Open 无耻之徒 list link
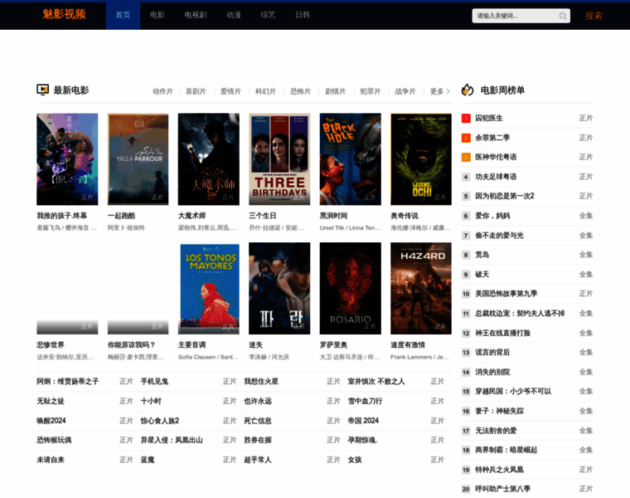 coord(51,401)
